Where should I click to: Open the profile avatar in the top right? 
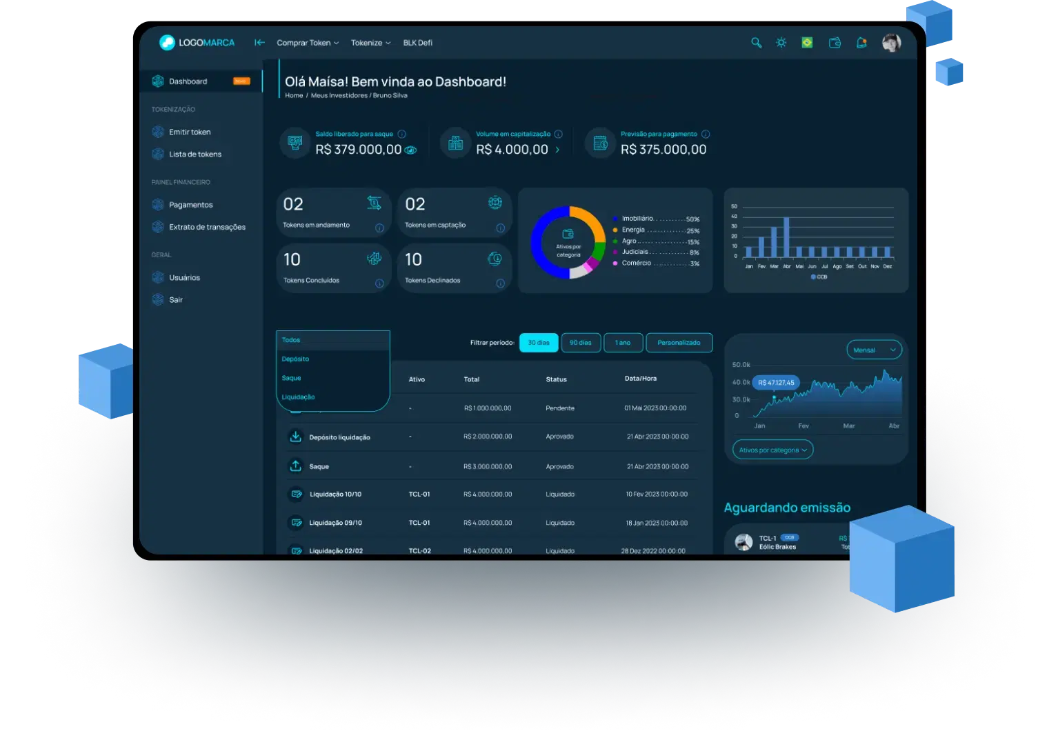[891, 42]
